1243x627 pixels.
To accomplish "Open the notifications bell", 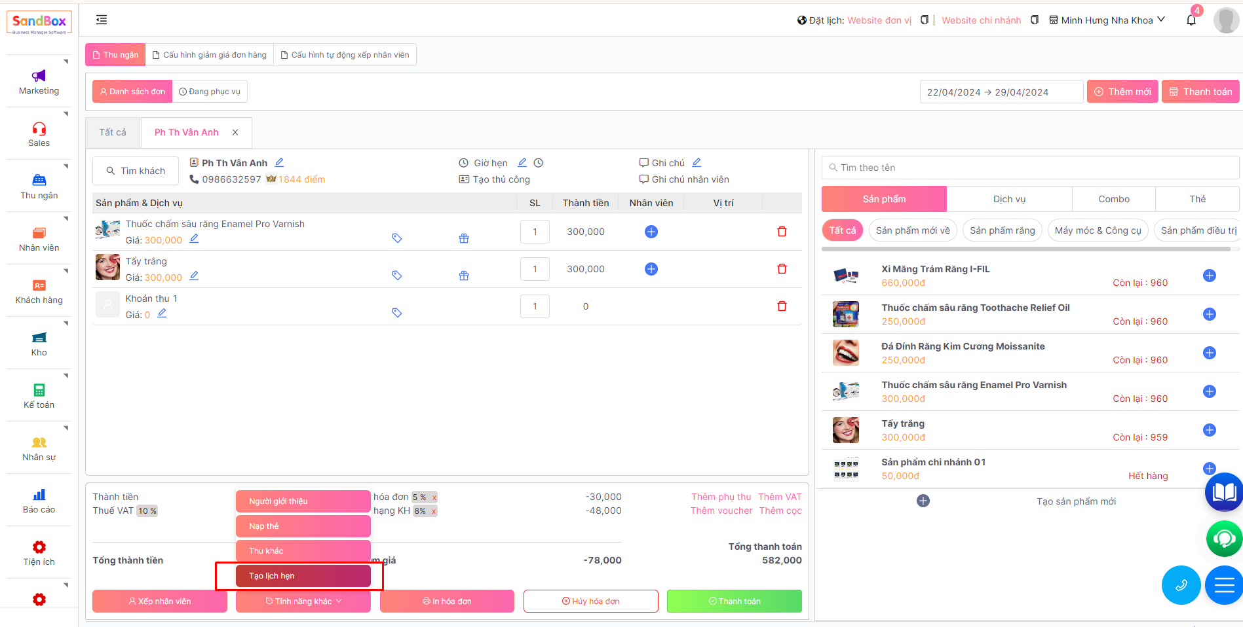I will click(1191, 20).
